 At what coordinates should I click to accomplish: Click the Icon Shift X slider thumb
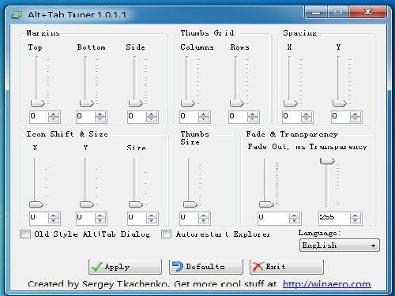[x=36, y=204]
